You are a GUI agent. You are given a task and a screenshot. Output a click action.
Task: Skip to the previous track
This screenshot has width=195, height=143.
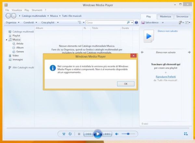click(x=87, y=134)
